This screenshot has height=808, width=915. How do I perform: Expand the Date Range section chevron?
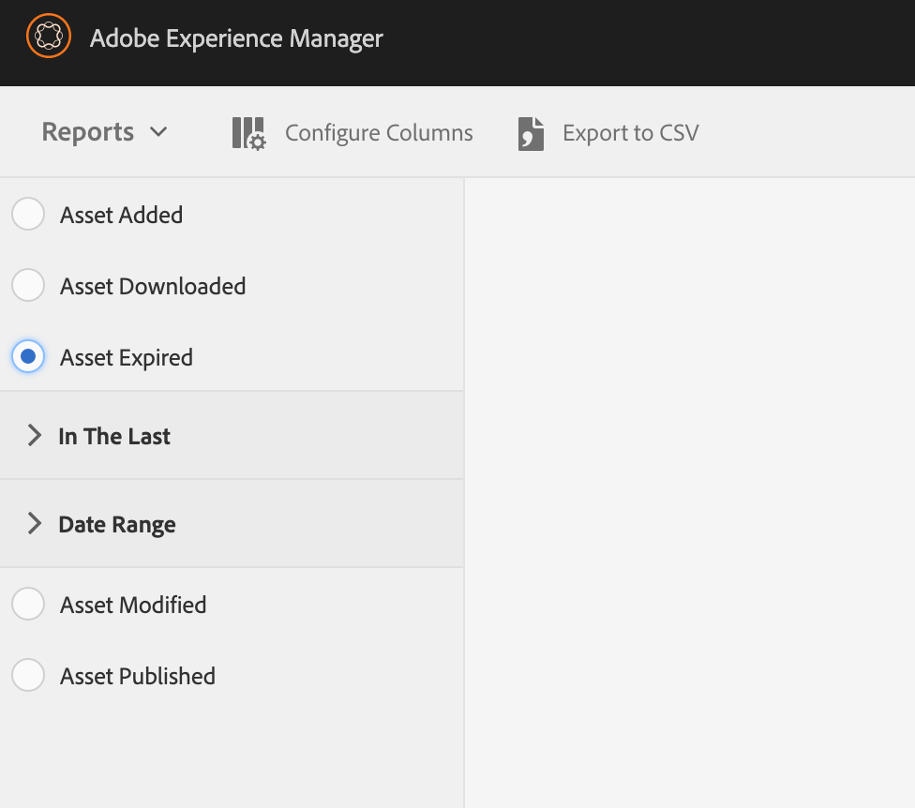[35, 524]
